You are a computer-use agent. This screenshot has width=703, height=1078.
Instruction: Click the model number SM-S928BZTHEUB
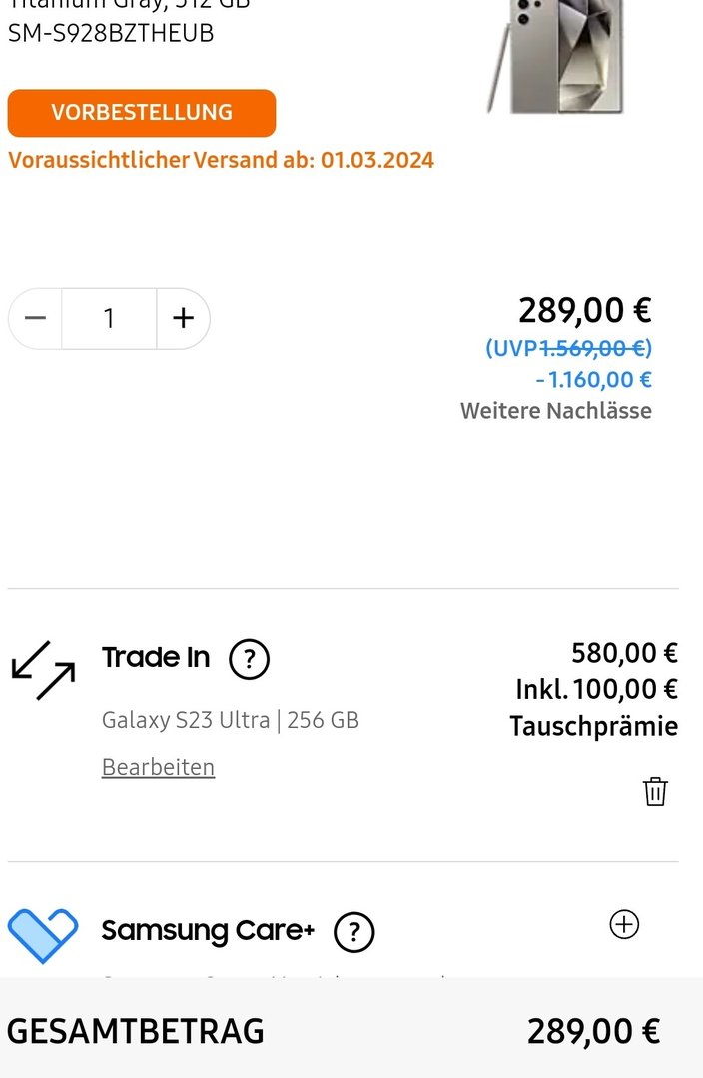pos(111,33)
